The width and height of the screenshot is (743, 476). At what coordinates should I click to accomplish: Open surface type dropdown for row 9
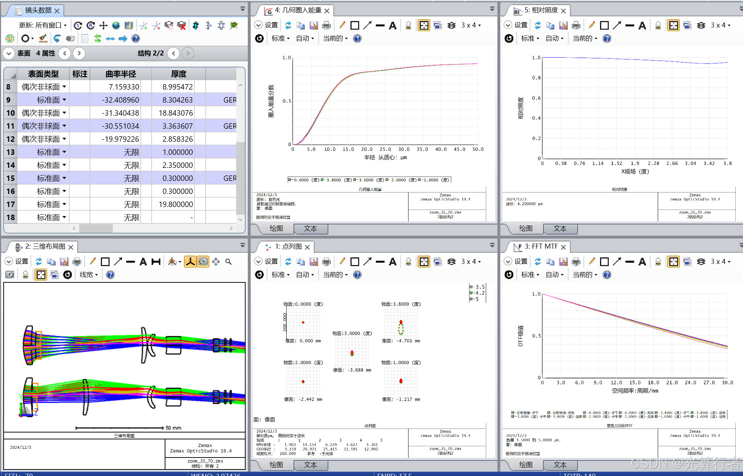(x=64, y=100)
